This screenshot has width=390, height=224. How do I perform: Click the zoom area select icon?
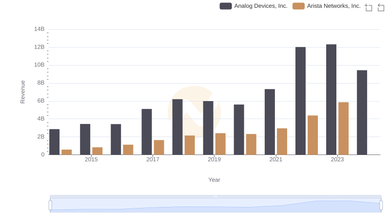(369, 7)
